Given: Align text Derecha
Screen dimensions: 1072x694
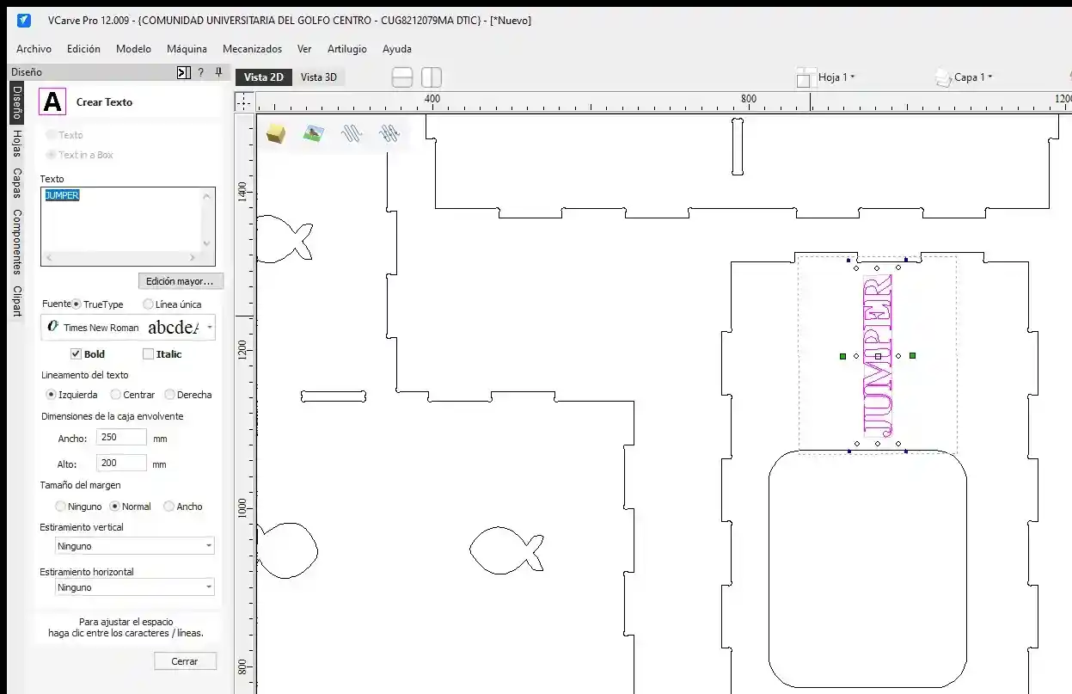Looking at the screenshot, I should pyautogui.click(x=170, y=395).
